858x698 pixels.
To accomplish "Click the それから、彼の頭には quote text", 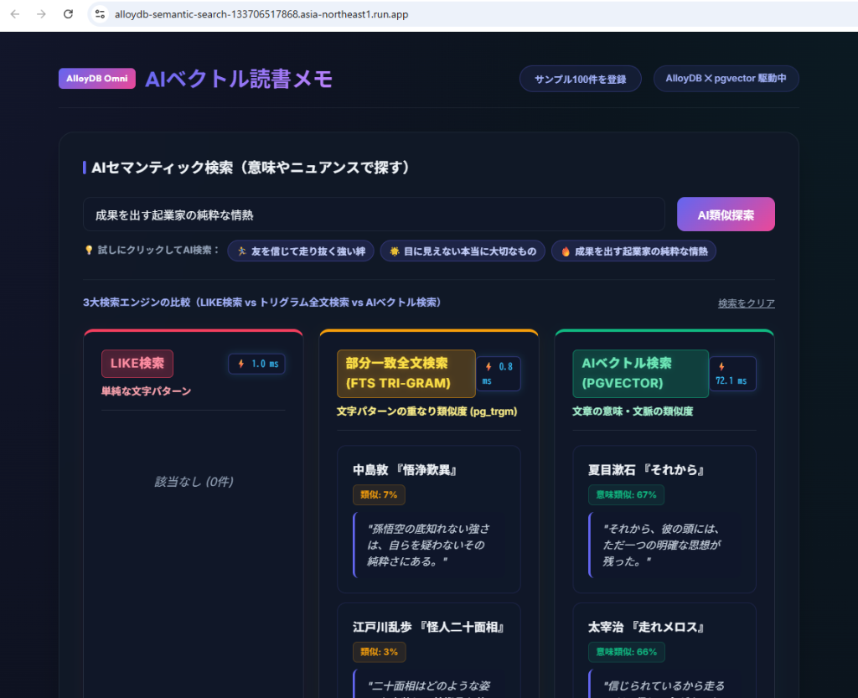I will point(662,545).
